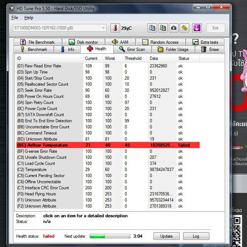Open options with the yellow gear icon
Viewport: 247px width, 247px height.
click(184, 28)
